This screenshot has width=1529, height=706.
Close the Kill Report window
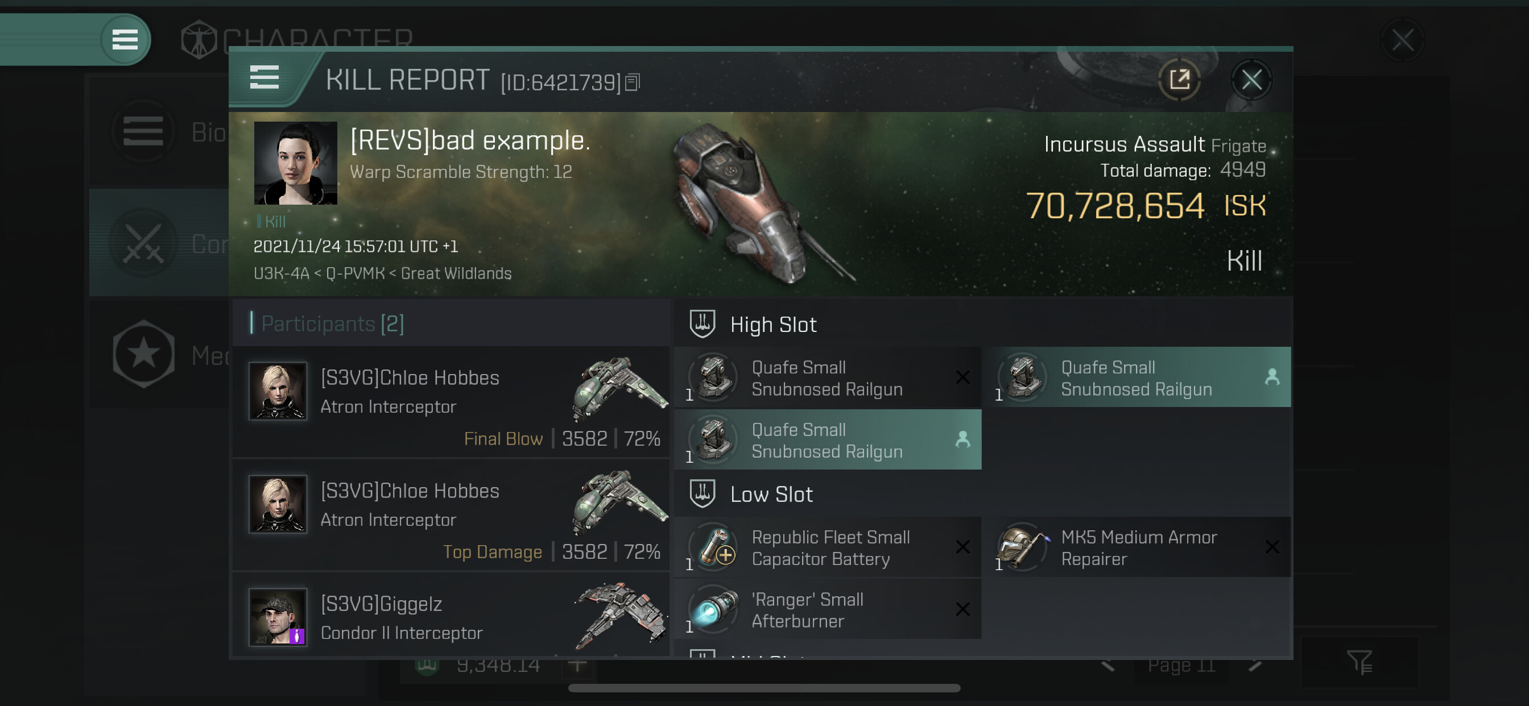1251,80
